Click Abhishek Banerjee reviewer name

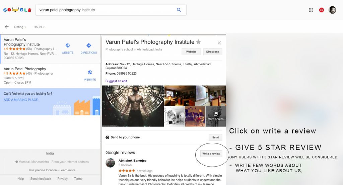click(133, 161)
